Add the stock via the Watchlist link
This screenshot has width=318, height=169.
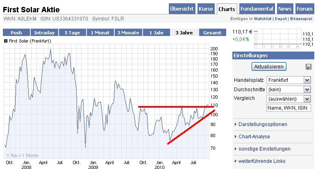coord(263,19)
